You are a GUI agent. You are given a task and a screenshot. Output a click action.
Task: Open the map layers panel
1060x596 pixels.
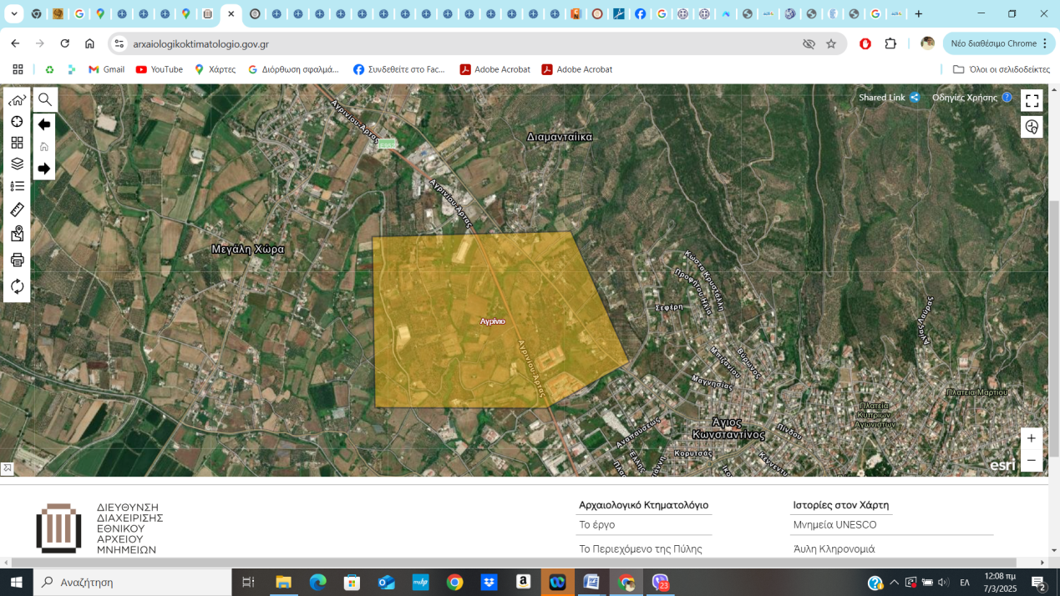(x=17, y=164)
